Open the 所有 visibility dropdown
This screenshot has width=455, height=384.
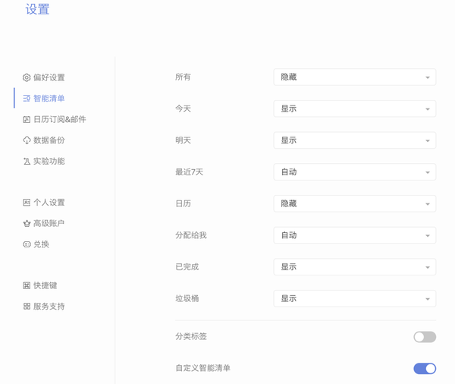(x=355, y=77)
